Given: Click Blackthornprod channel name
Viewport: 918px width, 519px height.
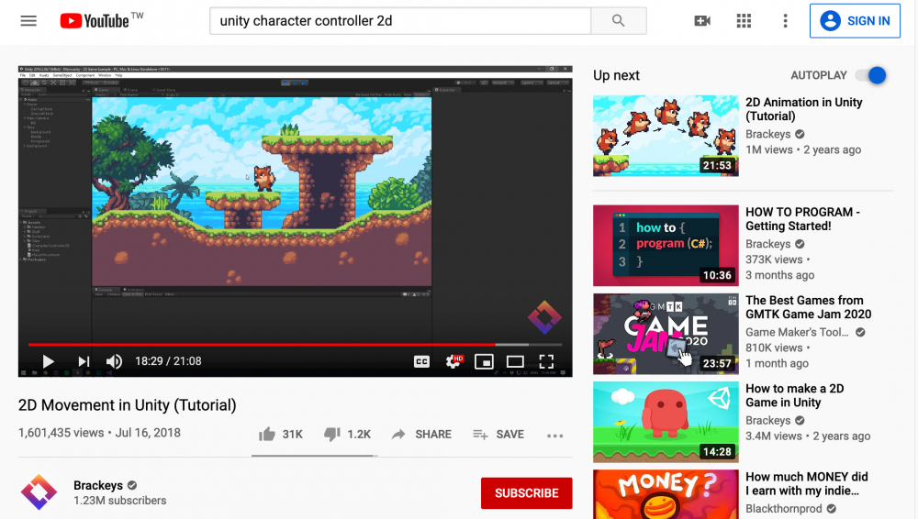Looking at the screenshot, I should (783, 509).
